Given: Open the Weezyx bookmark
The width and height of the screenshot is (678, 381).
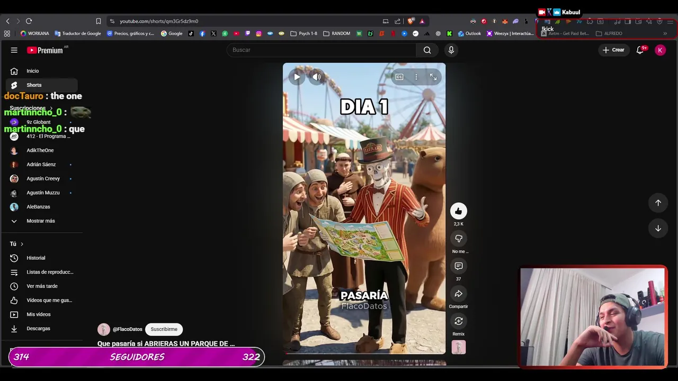Looking at the screenshot, I should click(x=510, y=33).
